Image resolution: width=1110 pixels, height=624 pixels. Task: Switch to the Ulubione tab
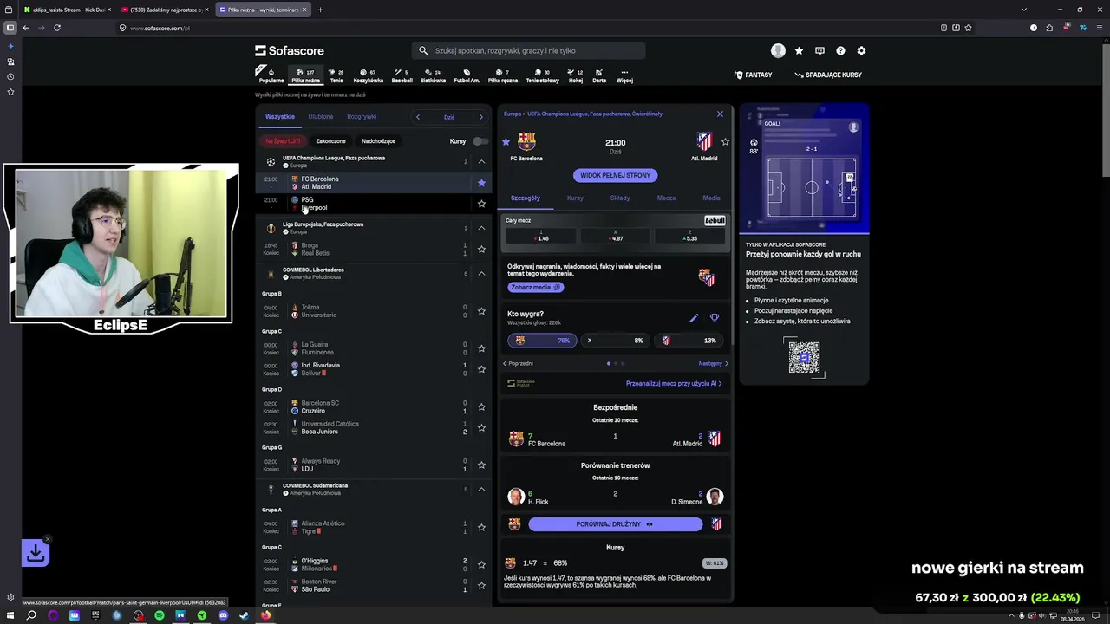(x=320, y=117)
